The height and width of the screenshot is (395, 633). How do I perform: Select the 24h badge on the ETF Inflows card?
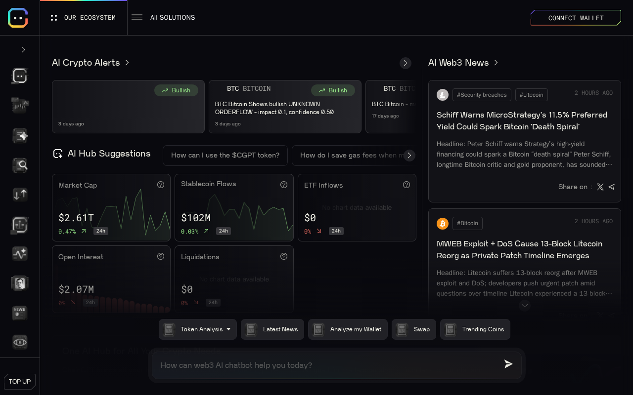pyautogui.click(x=336, y=231)
